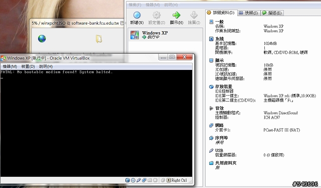
Task: Maximize the Windows XP VirtualBox window
Action: 172,57
